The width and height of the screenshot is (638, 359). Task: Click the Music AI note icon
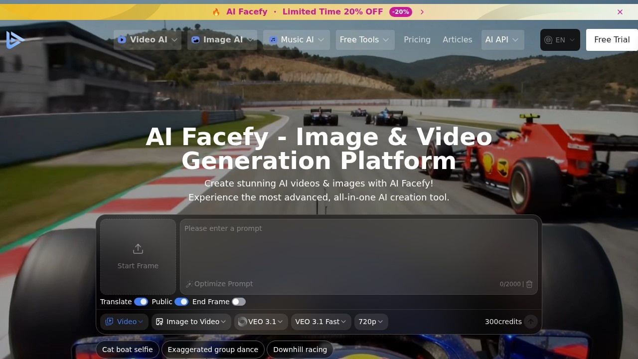273,40
